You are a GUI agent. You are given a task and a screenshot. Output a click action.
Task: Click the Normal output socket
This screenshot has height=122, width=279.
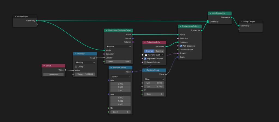click(133, 38)
